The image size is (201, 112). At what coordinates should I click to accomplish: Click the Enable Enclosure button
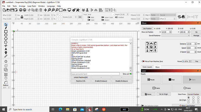(x=101, y=81)
